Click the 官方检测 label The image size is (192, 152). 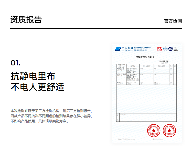pos(173,21)
